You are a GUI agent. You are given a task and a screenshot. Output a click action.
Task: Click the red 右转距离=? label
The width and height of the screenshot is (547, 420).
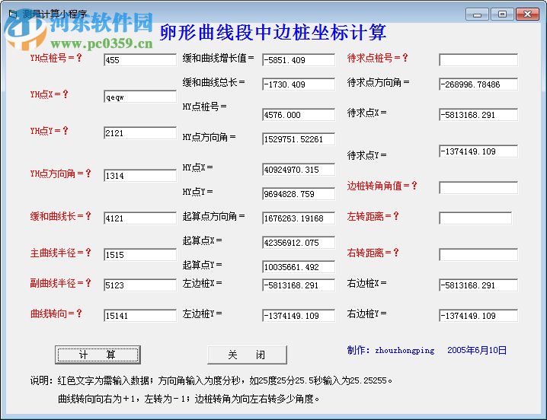373,253
